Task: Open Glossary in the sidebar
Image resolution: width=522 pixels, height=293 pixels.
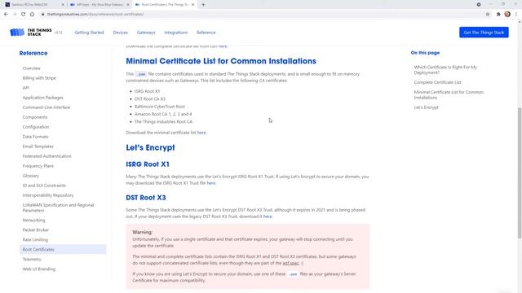Action: tap(31, 176)
